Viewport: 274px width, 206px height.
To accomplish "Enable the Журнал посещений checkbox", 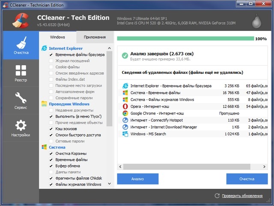I will 51,61.
